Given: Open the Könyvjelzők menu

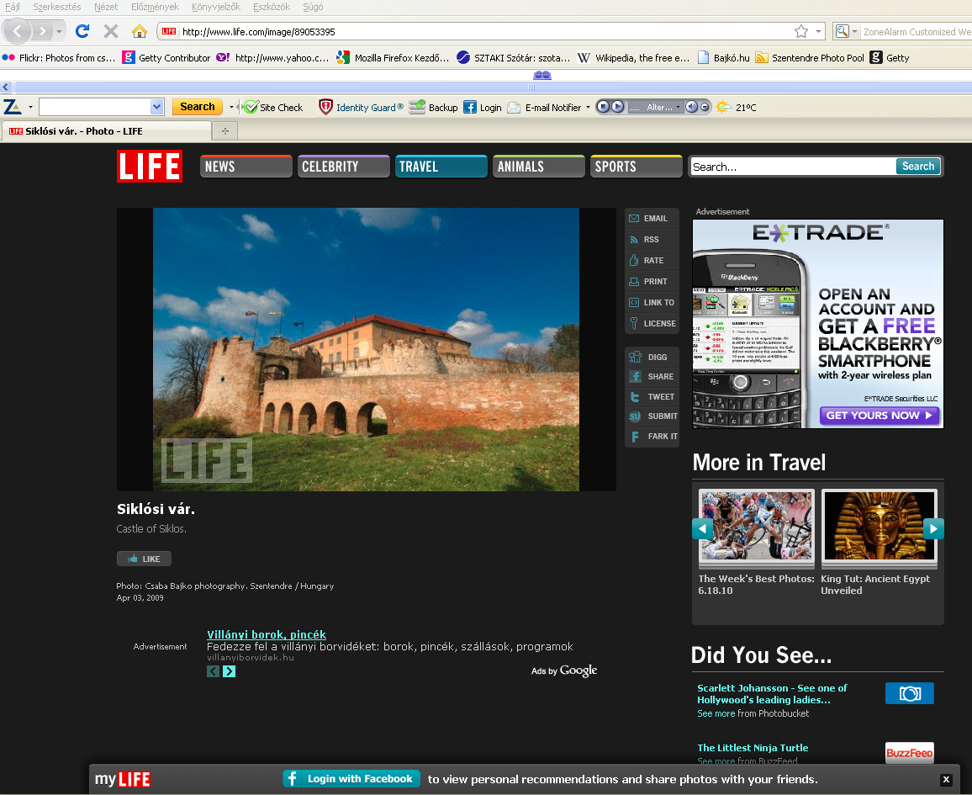Looking at the screenshot, I should (216, 7).
